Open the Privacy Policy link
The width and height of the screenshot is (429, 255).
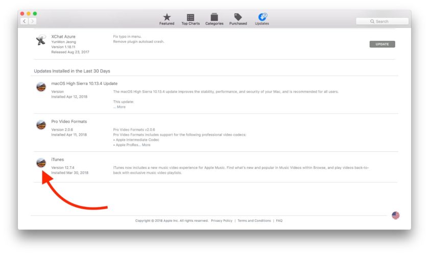pos(221,220)
